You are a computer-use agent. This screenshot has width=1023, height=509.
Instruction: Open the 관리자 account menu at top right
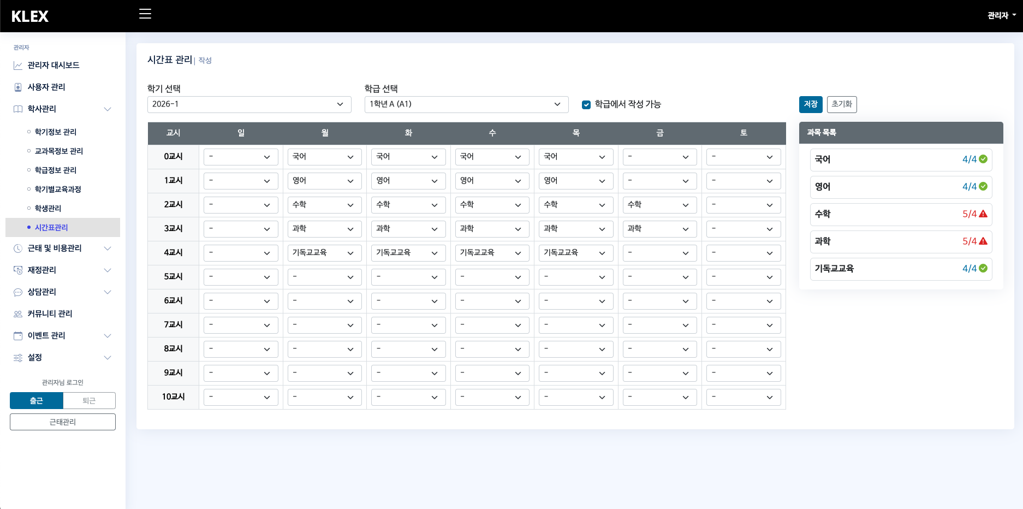(1001, 16)
